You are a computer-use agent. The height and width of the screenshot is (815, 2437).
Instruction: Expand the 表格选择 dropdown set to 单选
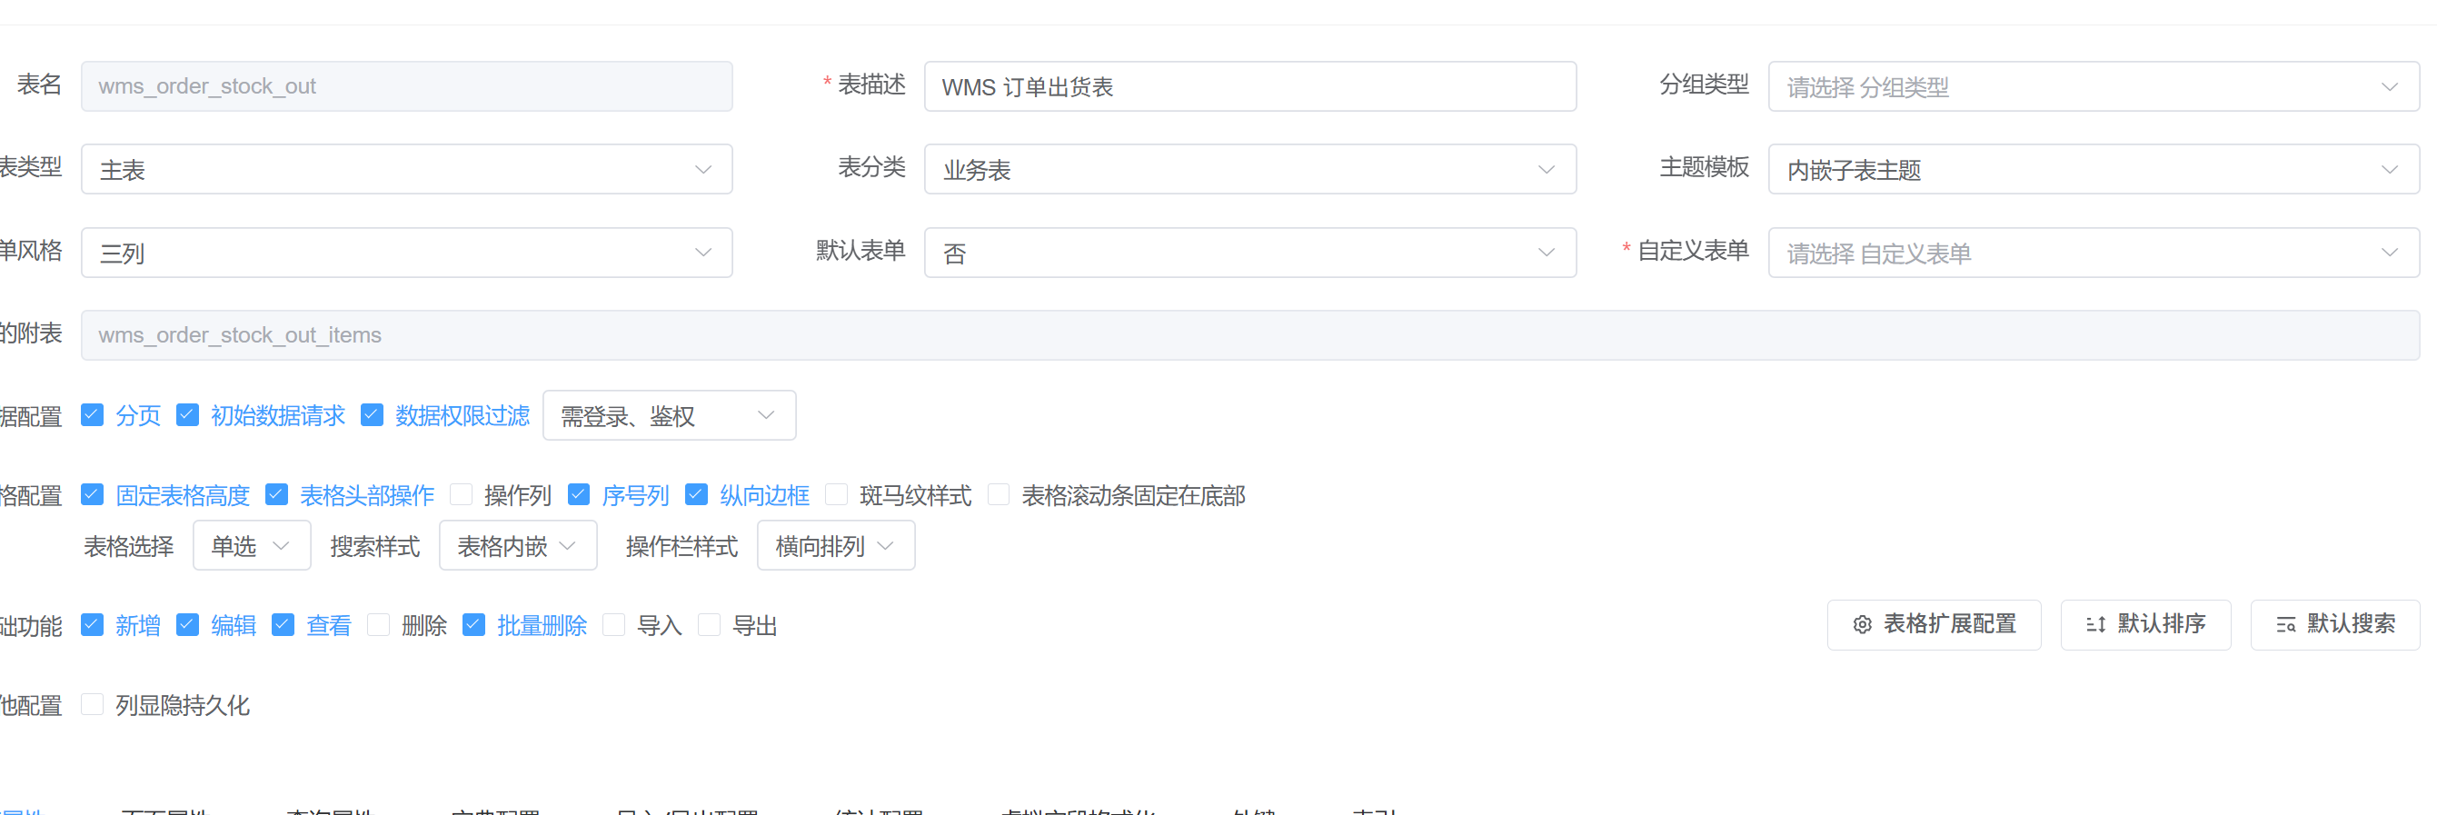[251, 546]
